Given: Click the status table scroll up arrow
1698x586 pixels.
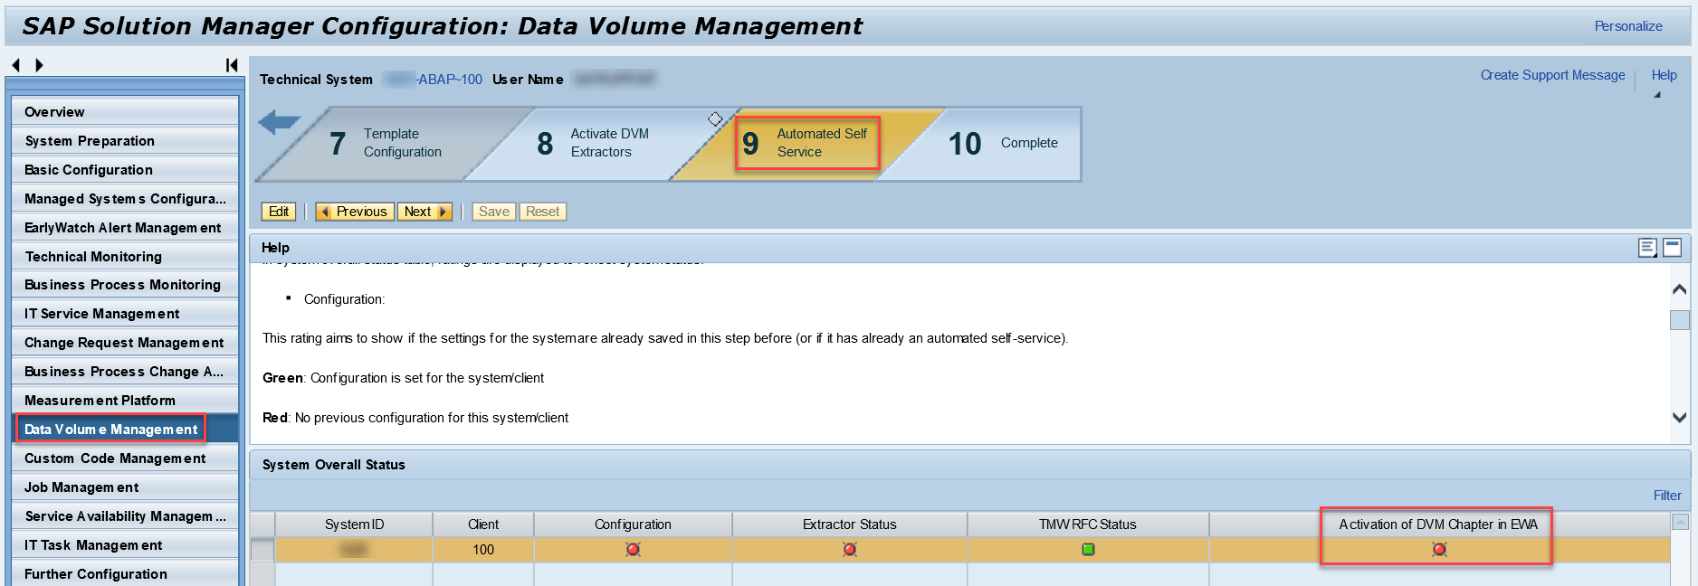Looking at the screenshot, I should click(x=1680, y=522).
